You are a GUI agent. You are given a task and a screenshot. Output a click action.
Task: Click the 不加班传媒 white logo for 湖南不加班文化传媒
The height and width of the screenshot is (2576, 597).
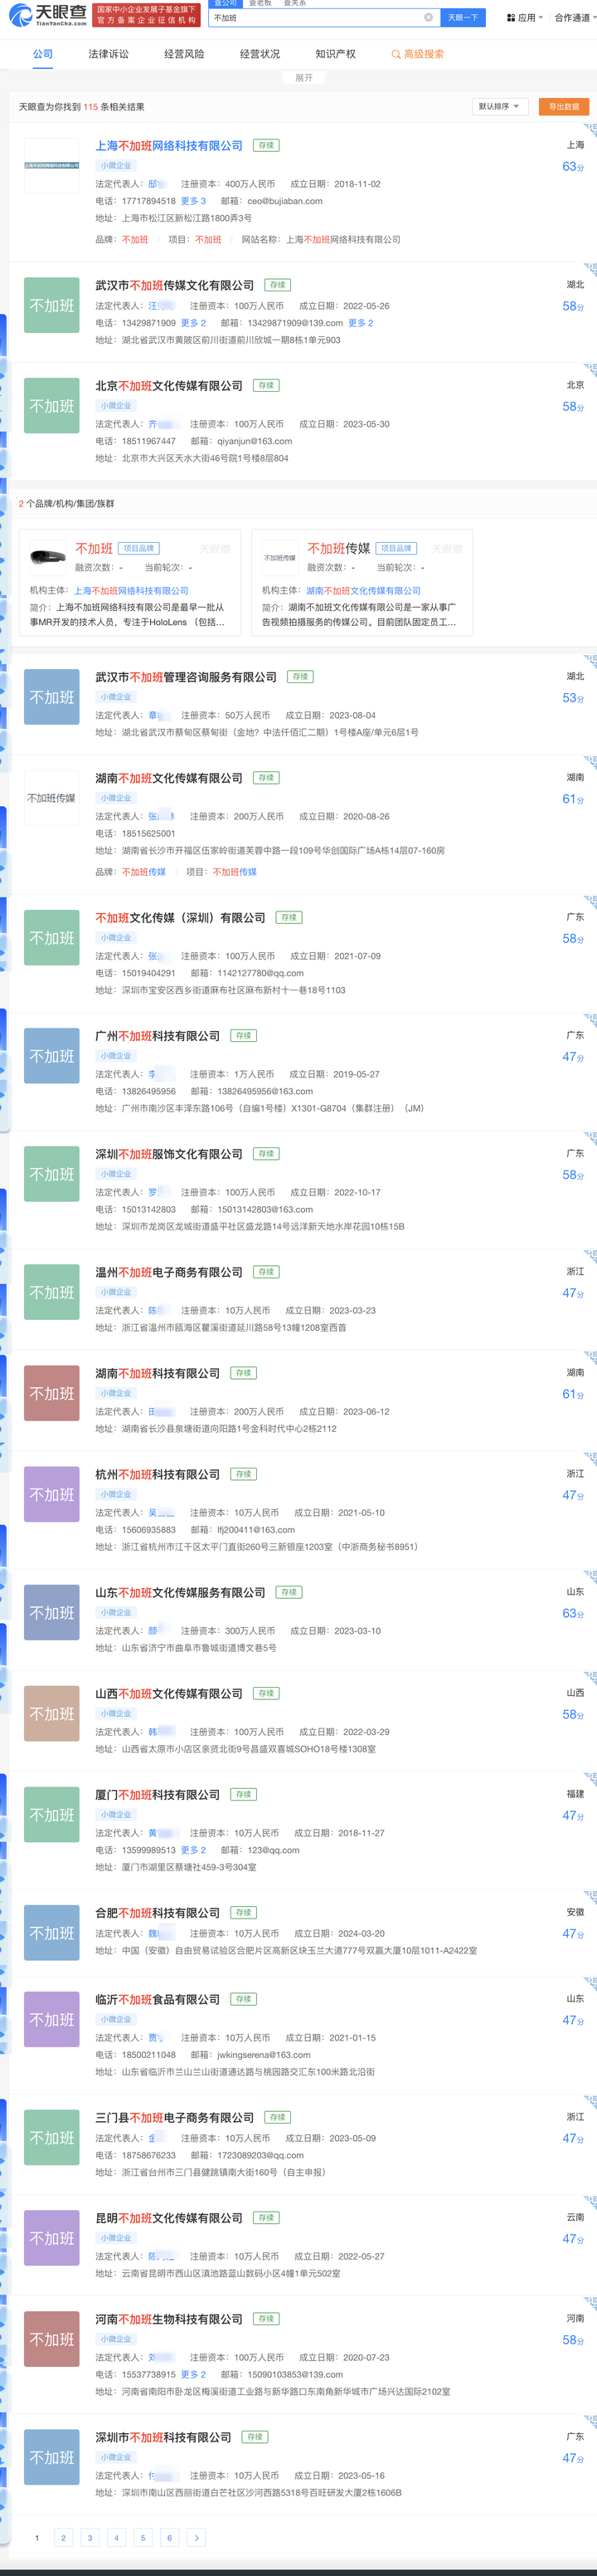[51, 798]
